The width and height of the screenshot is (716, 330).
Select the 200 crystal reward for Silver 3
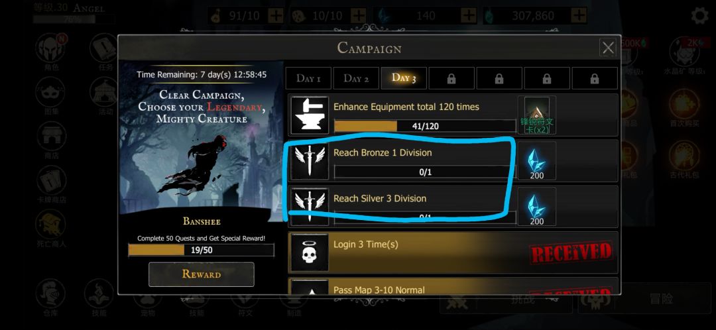[537, 207]
